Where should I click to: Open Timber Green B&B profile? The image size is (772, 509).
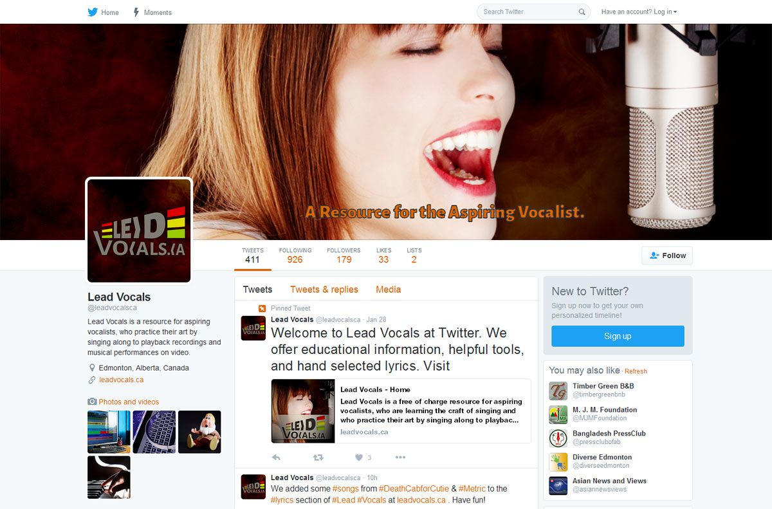point(603,386)
